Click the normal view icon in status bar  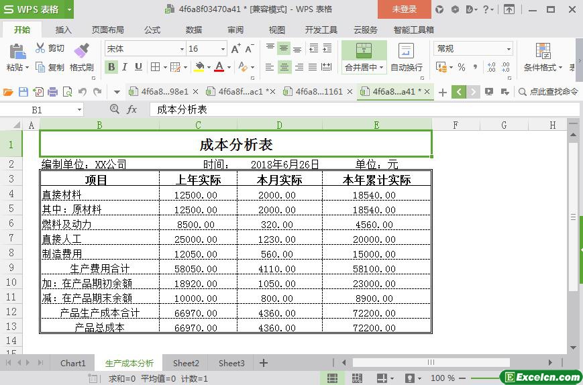[332, 378]
